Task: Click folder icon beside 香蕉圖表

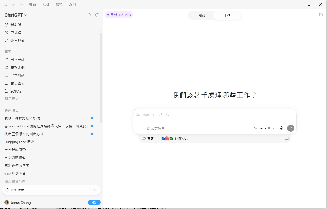Action: [6, 83]
